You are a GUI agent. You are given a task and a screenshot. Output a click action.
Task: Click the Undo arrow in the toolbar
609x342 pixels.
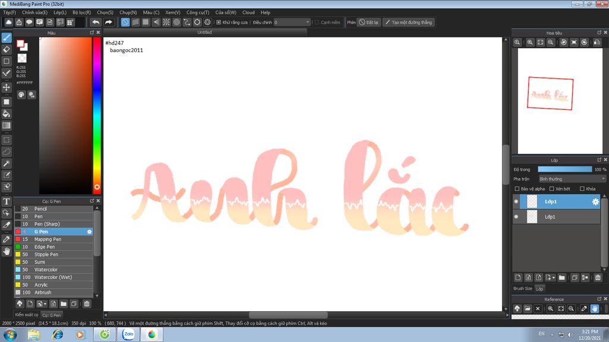pos(96,22)
